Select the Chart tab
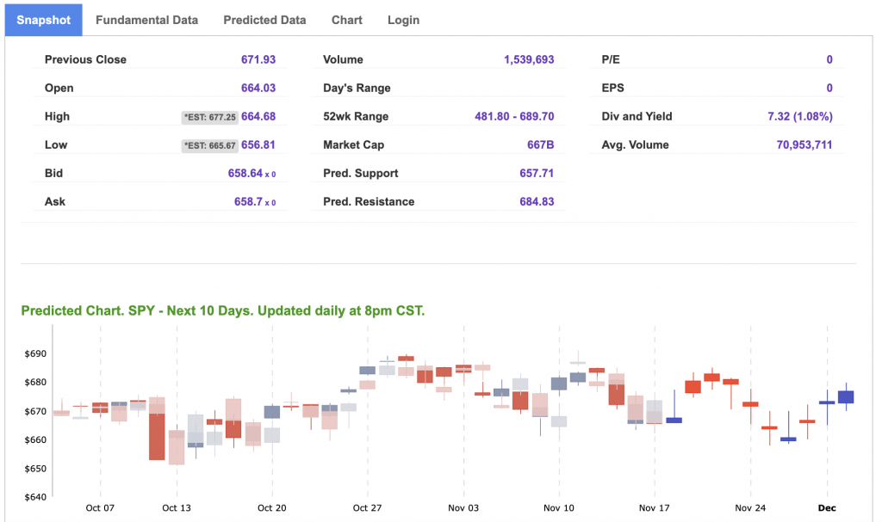The image size is (882, 522). 346,20
